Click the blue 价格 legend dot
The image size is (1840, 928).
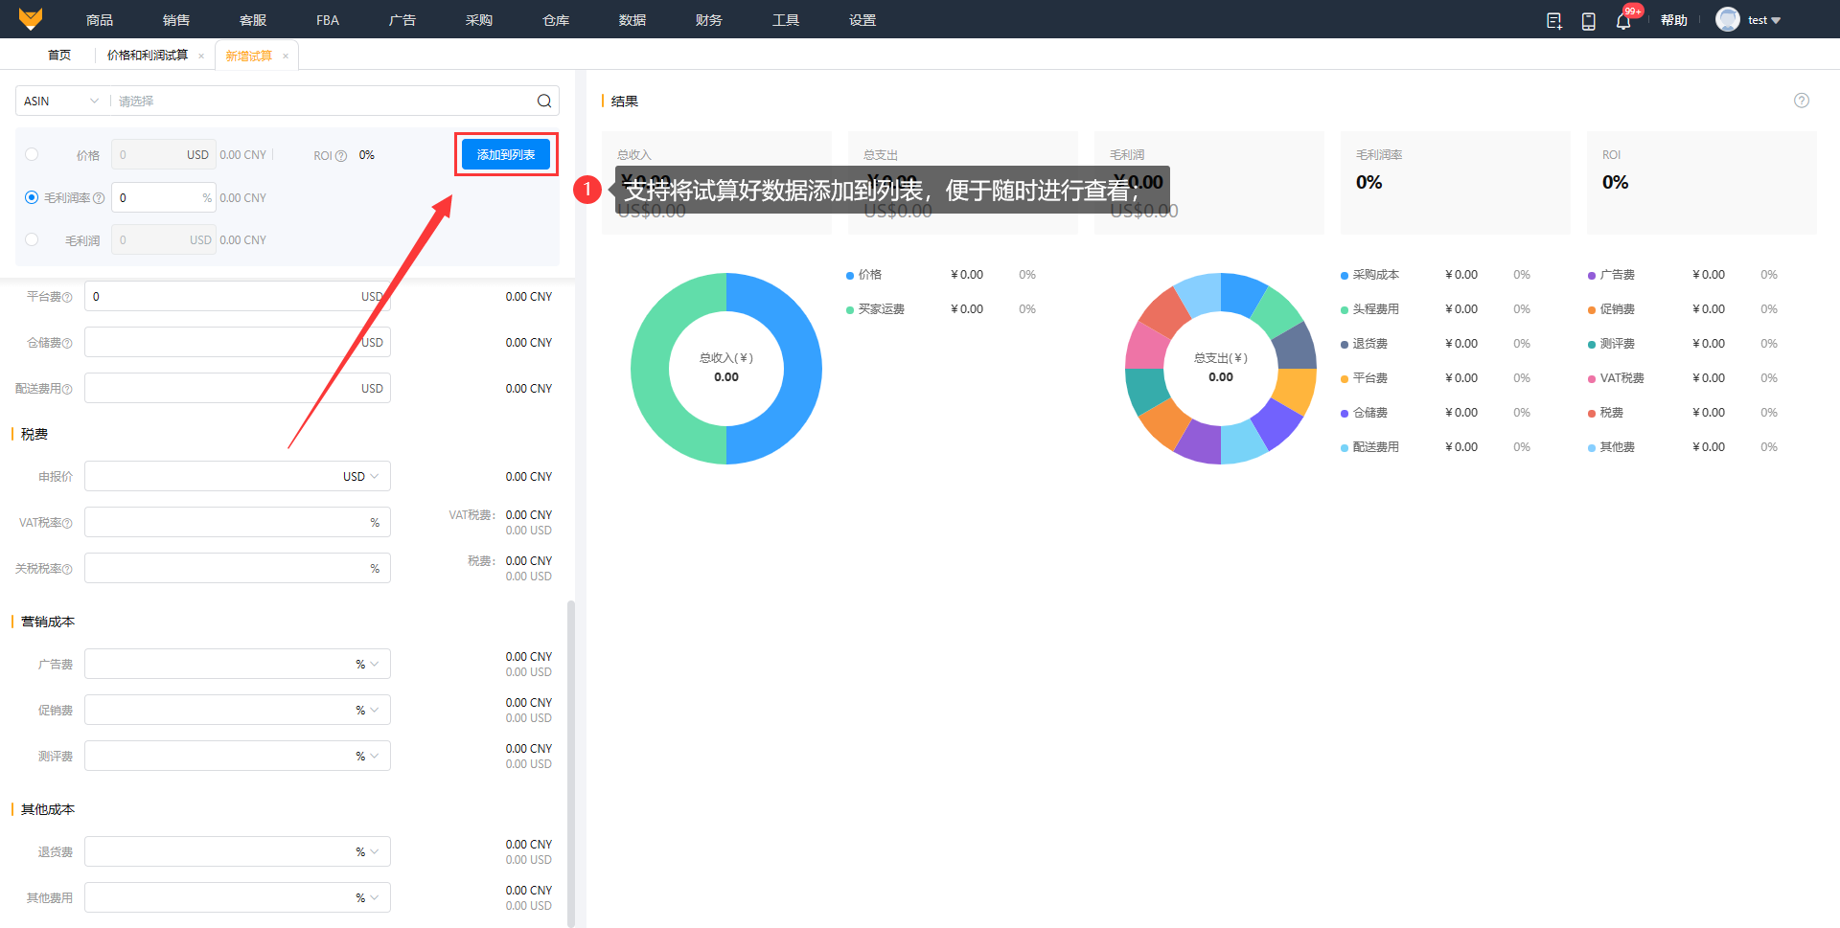point(850,276)
